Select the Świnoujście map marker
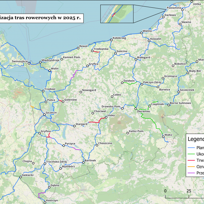 (29, 63)
